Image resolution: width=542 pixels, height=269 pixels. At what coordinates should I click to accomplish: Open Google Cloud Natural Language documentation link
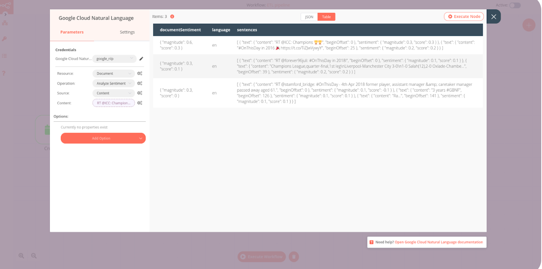click(x=438, y=242)
